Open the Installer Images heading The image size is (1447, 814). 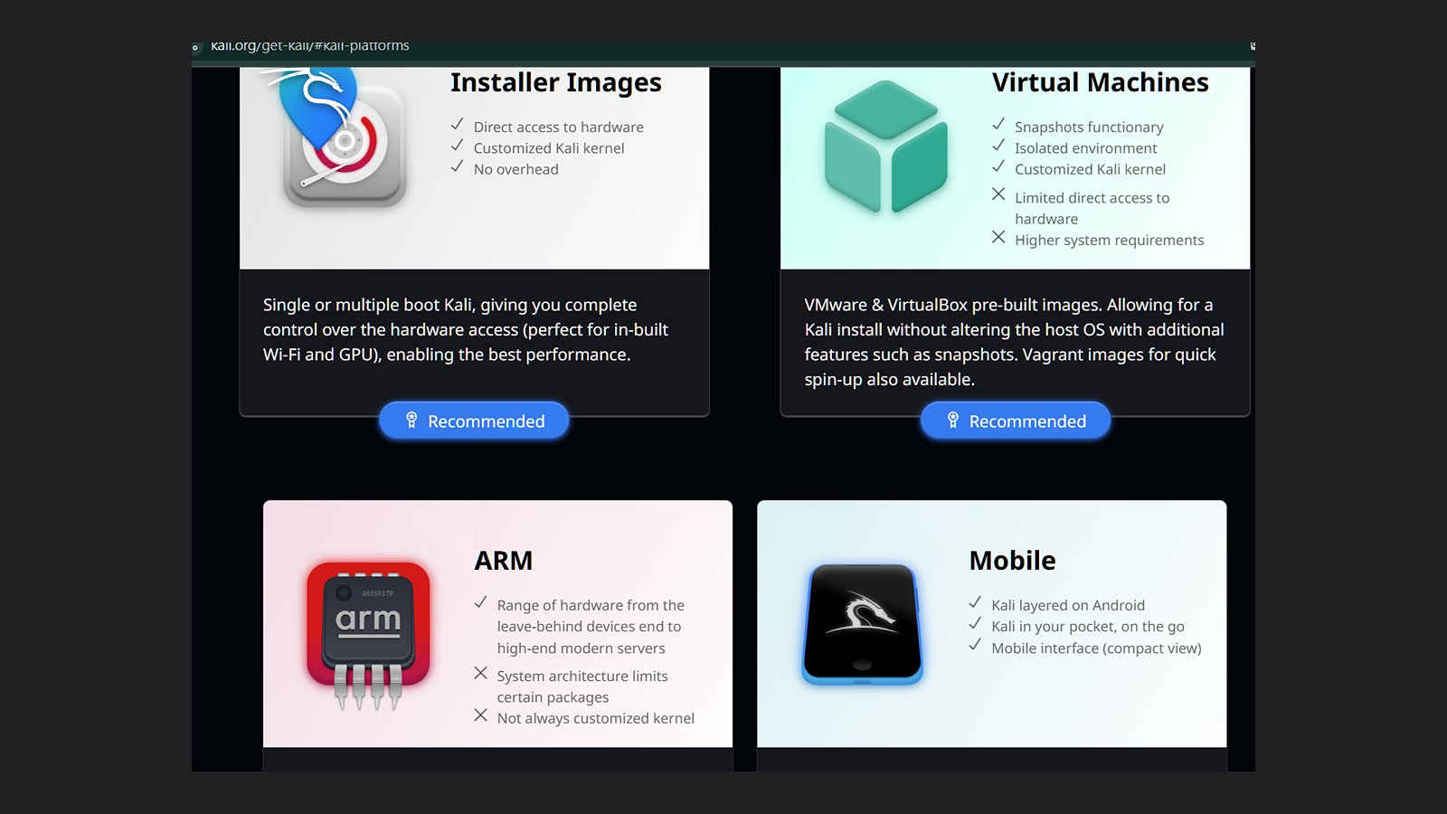tap(556, 82)
